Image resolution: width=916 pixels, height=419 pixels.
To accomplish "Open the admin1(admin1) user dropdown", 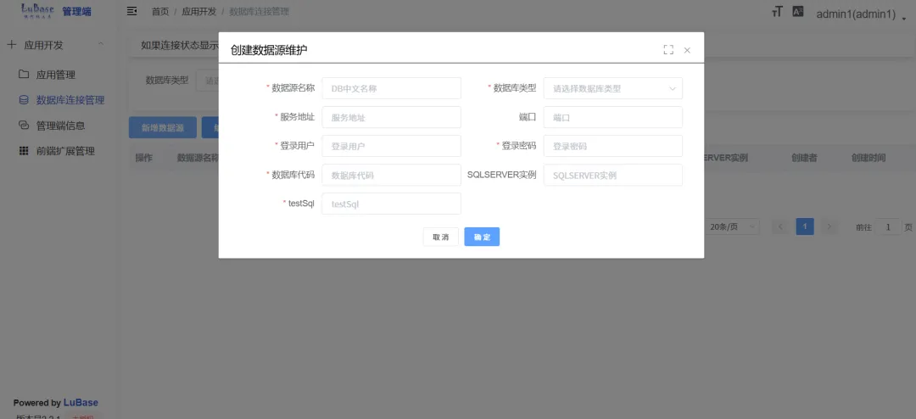I will [860, 14].
